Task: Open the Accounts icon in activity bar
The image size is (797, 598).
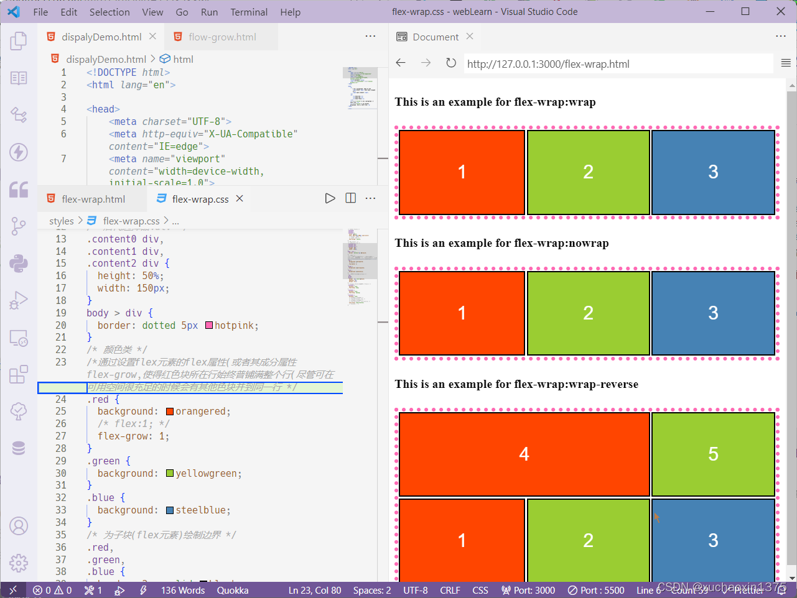Action: 19,526
